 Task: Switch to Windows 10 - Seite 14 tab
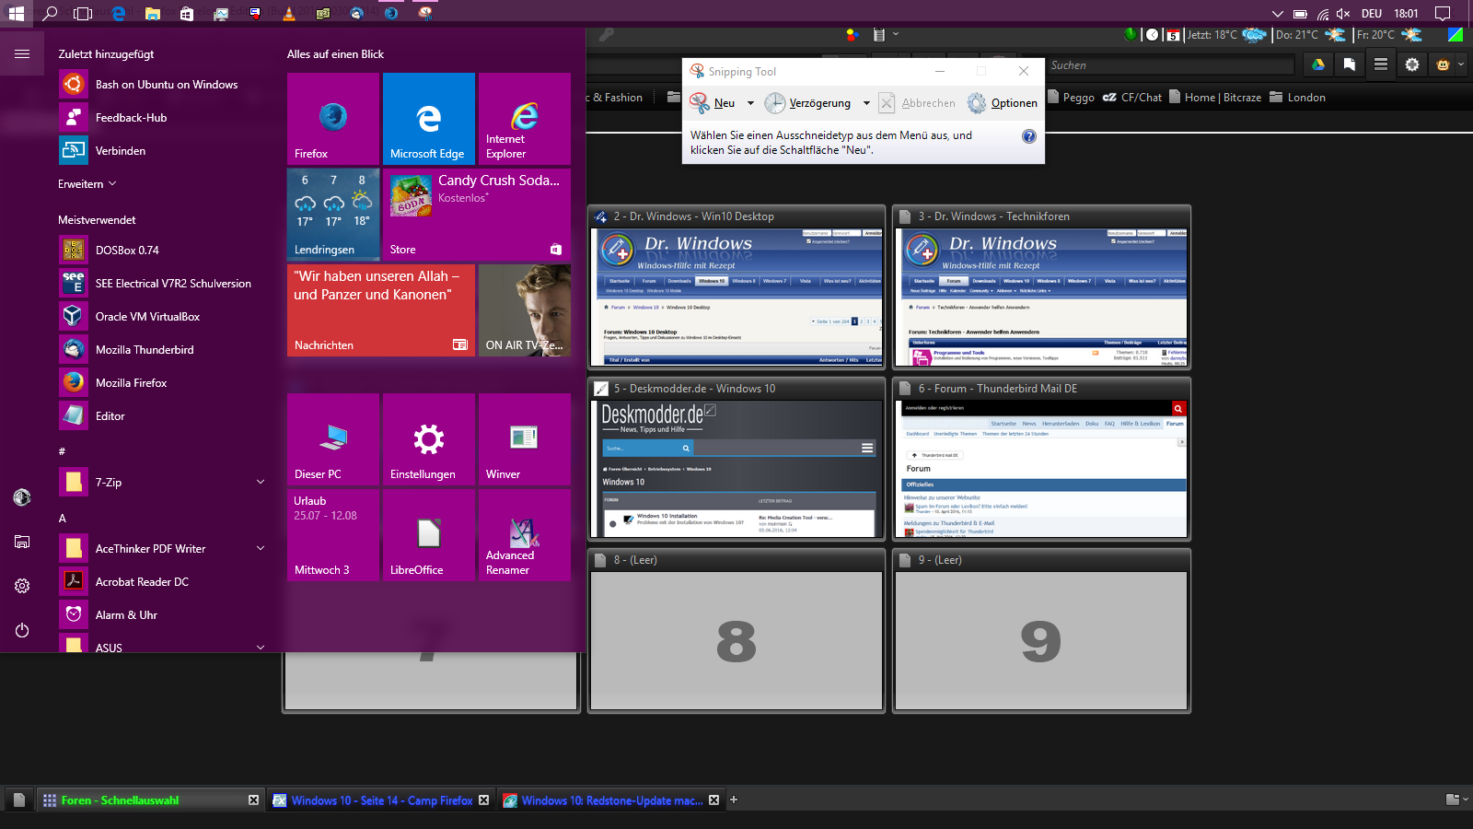tap(381, 800)
